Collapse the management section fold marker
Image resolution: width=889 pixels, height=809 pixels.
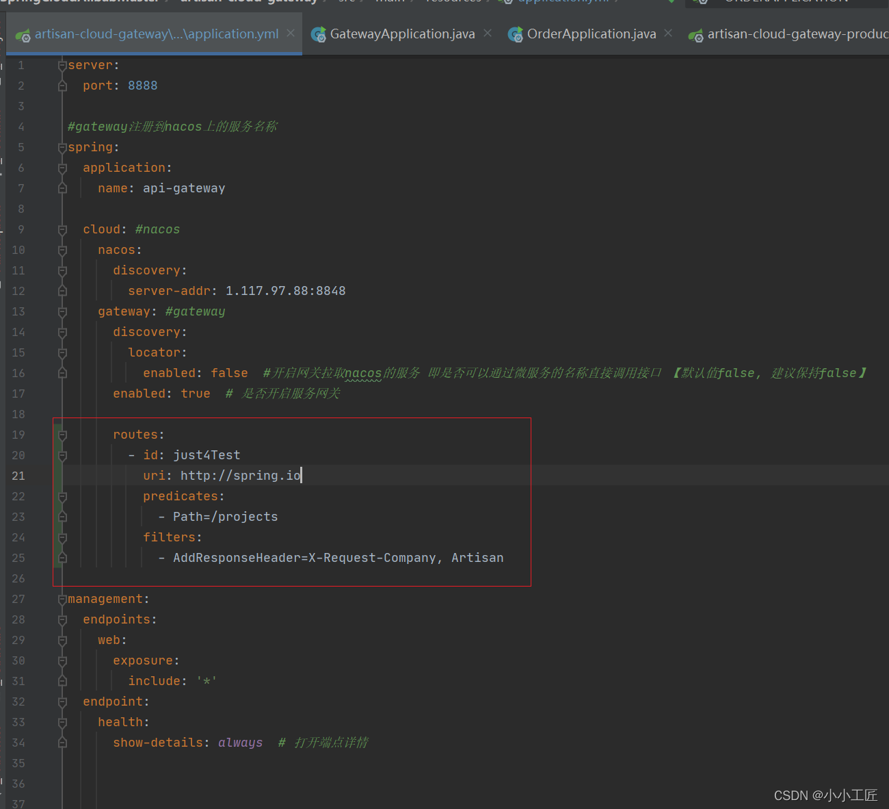coord(62,600)
